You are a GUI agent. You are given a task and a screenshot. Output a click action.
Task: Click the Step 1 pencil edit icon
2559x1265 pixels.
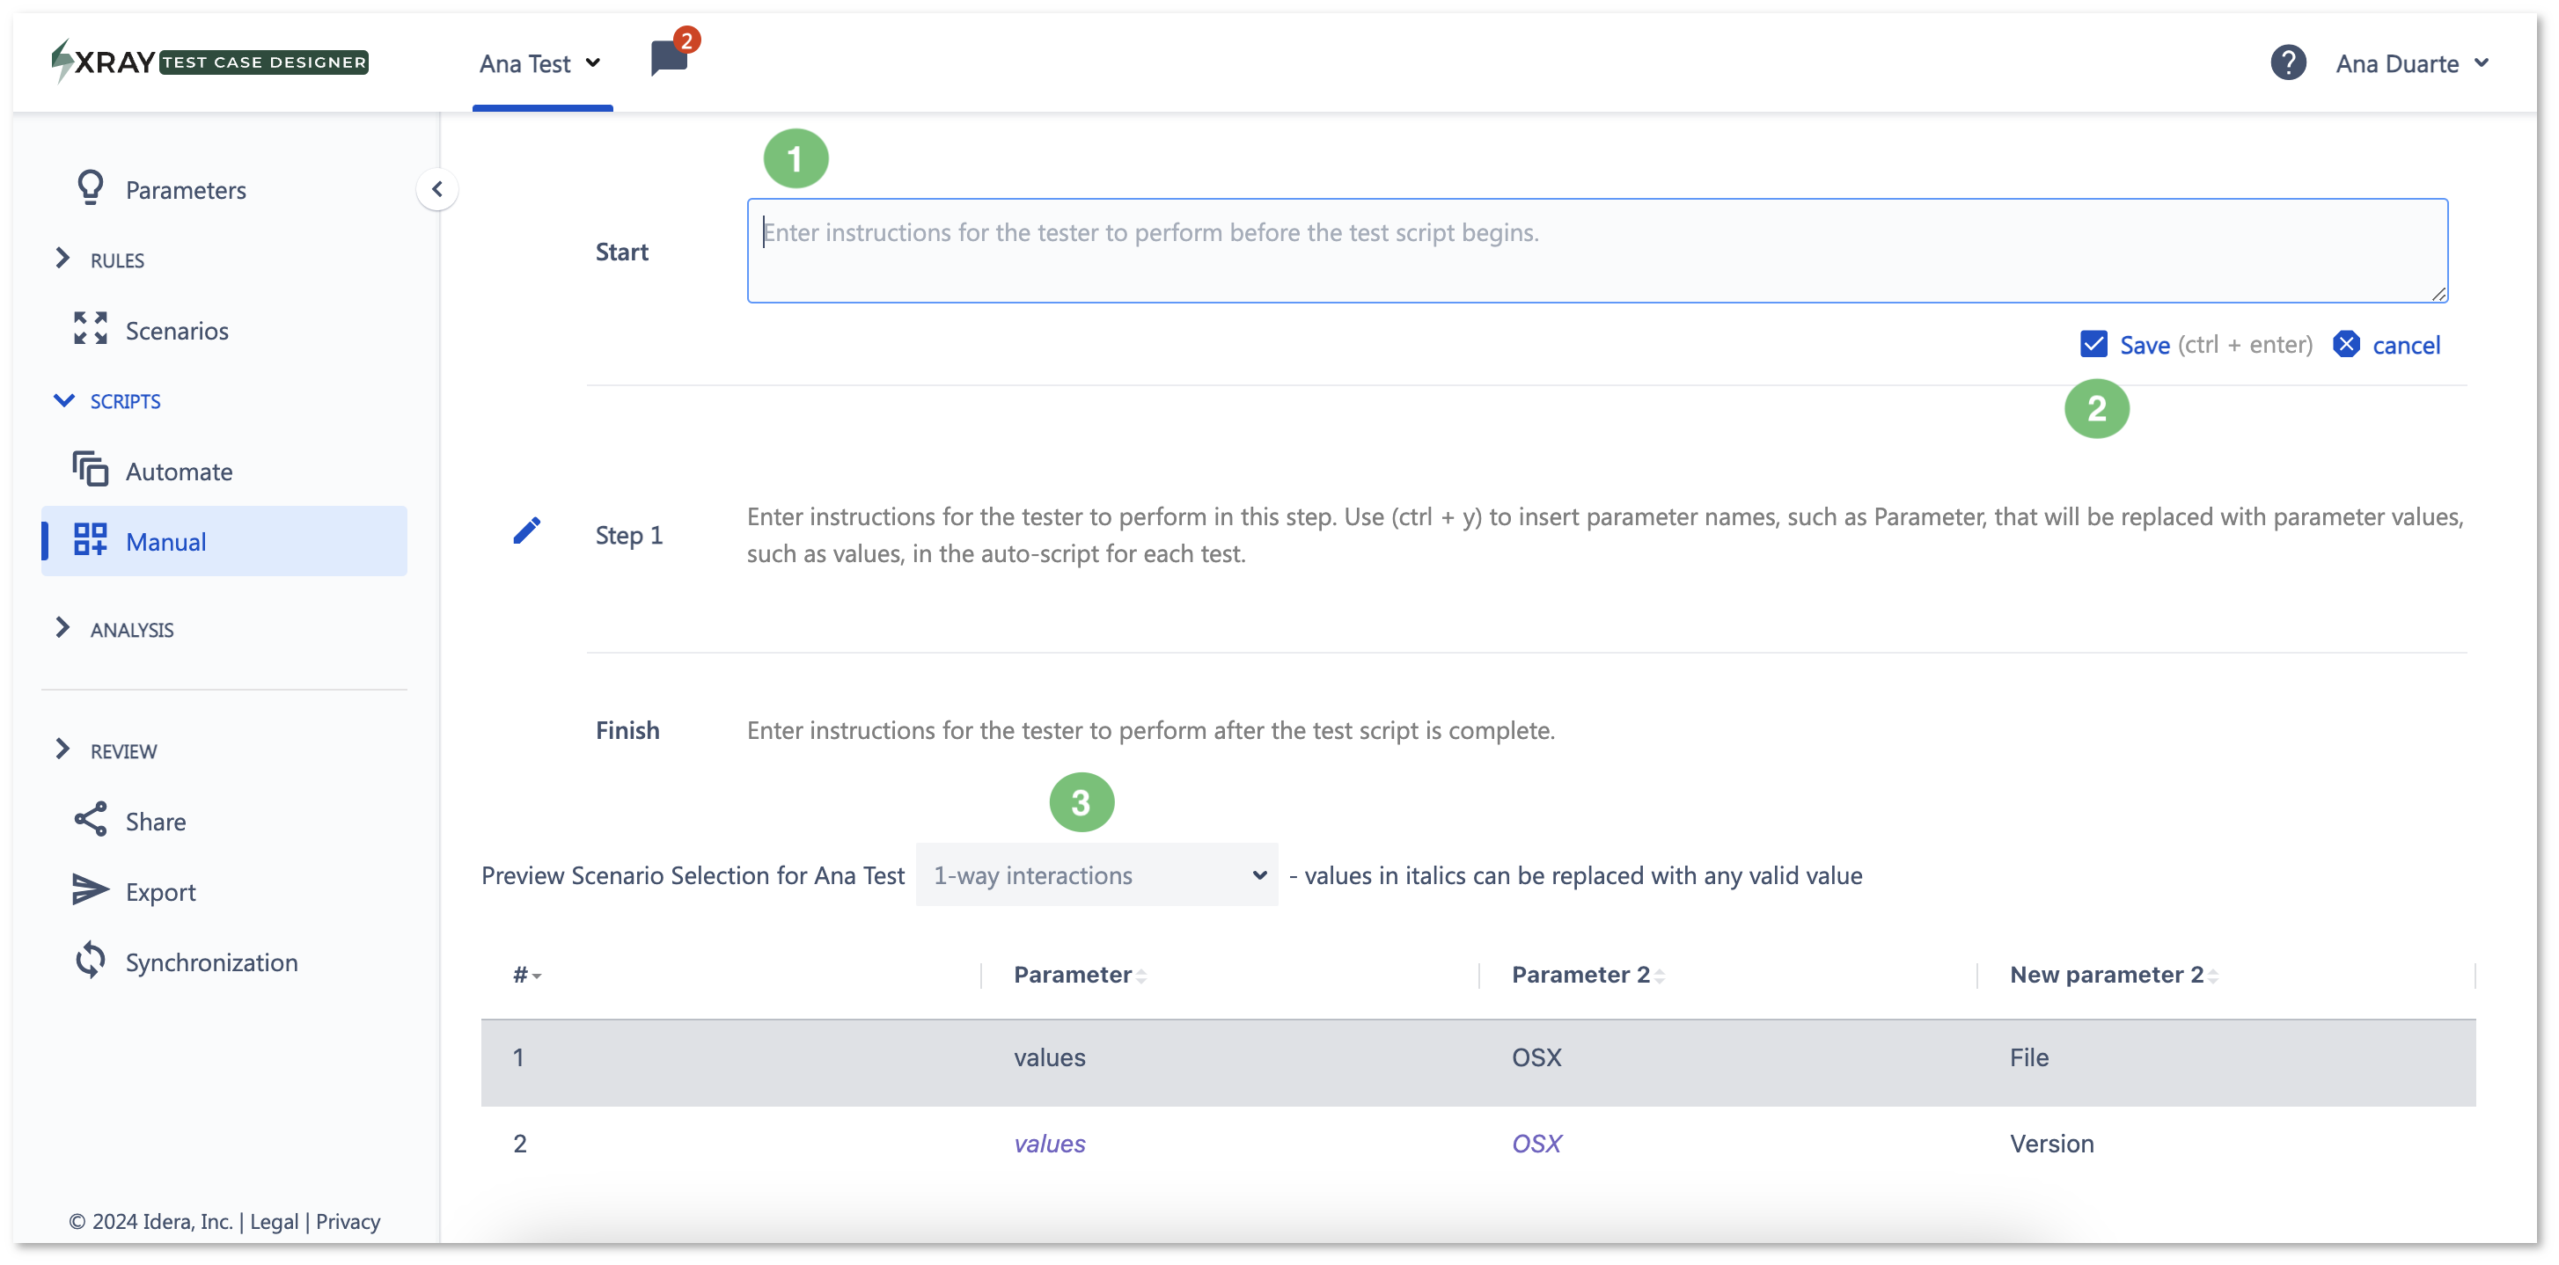pyautogui.click(x=526, y=532)
